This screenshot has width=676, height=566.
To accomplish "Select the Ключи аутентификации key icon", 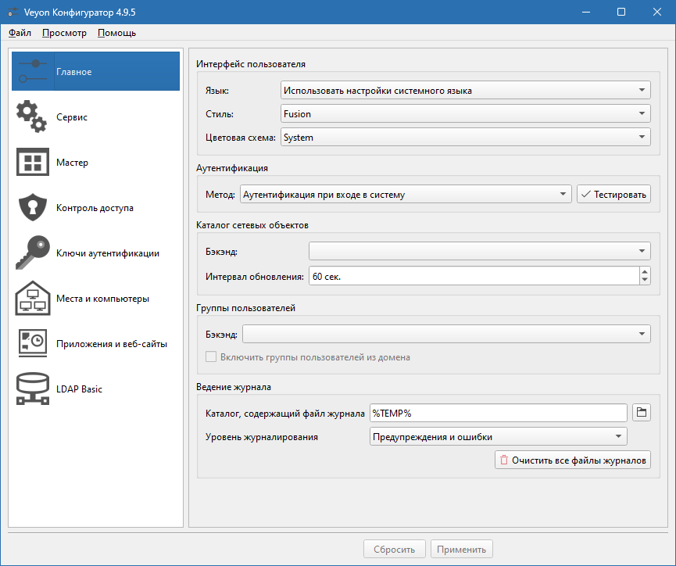I will click(x=32, y=253).
